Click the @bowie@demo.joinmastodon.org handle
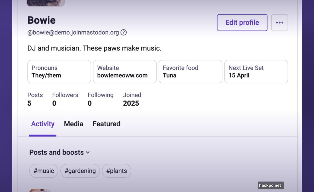The image size is (314, 192). tap(73, 33)
